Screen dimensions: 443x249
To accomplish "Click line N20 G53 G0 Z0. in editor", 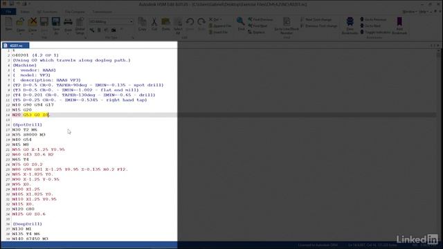I will click(30, 115).
